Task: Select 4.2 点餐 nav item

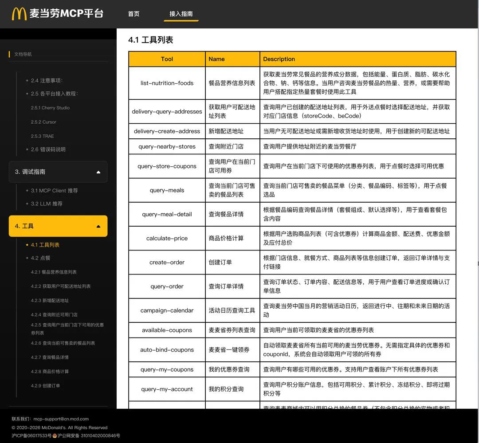Action: click(40, 258)
